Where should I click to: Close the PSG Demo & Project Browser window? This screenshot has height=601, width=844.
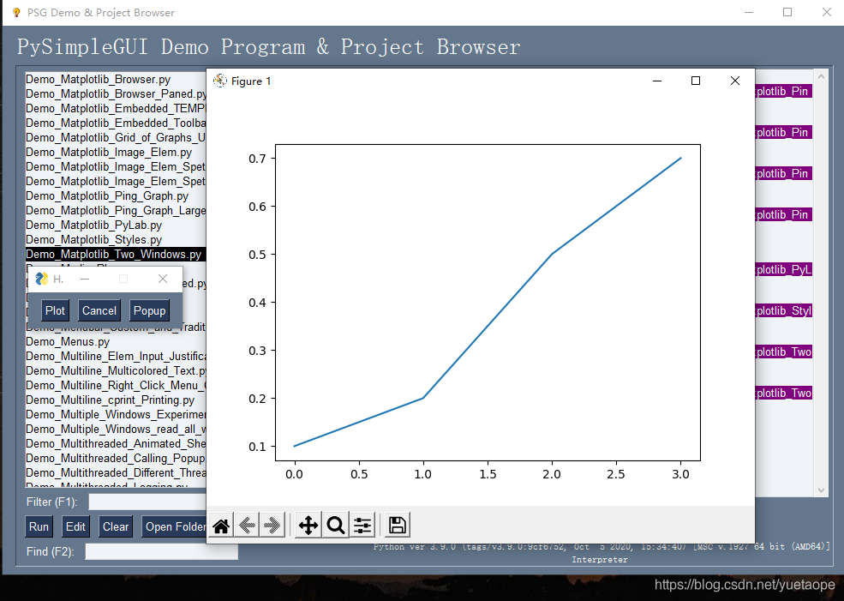(x=827, y=12)
